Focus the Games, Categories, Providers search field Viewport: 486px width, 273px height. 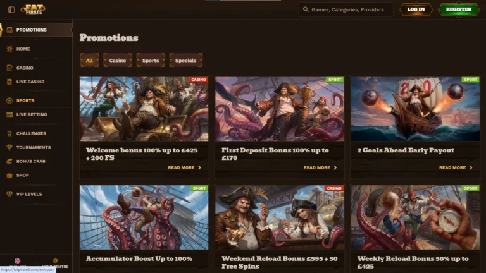coord(346,9)
